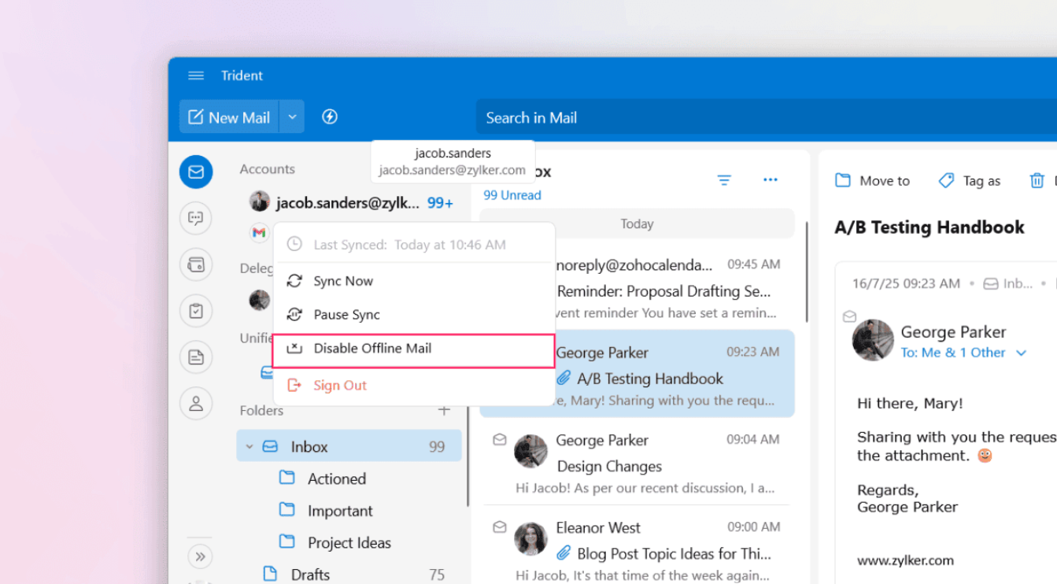Viewport: 1057px width, 584px height.
Task: Click Move to in the reading pane
Action: pos(872,181)
